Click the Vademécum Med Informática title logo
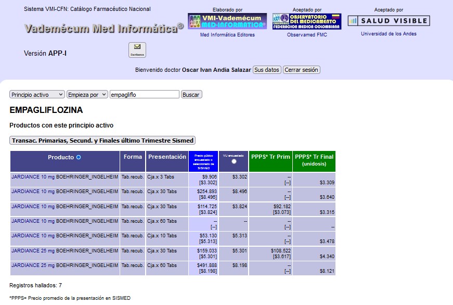Image resolution: width=453 pixels, height=305 pixels. [103, 28]
